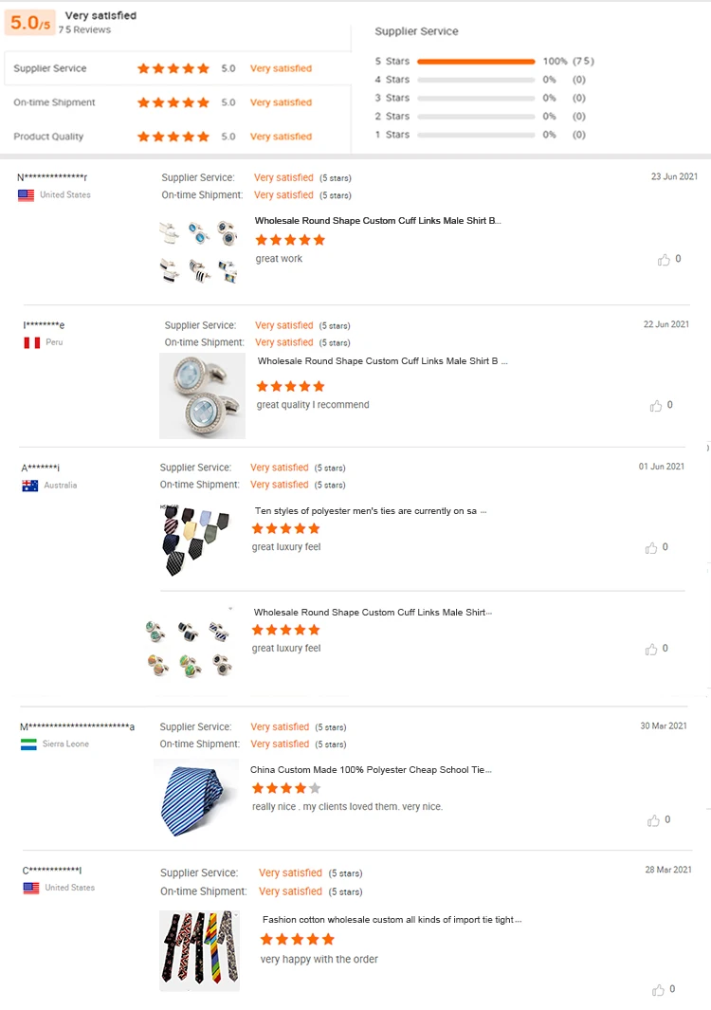Viewport: 711px width, 1010px height.
Task: View the blue round cufflinks review photo
Action: pos(202,395)
